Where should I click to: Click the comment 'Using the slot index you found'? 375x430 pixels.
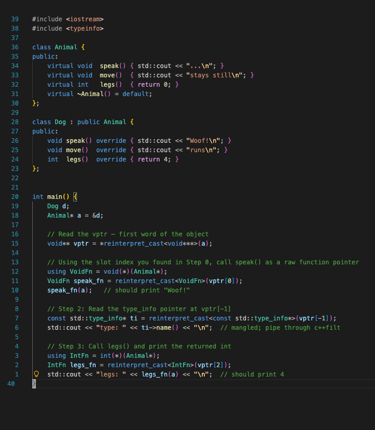tap(203, 262)
